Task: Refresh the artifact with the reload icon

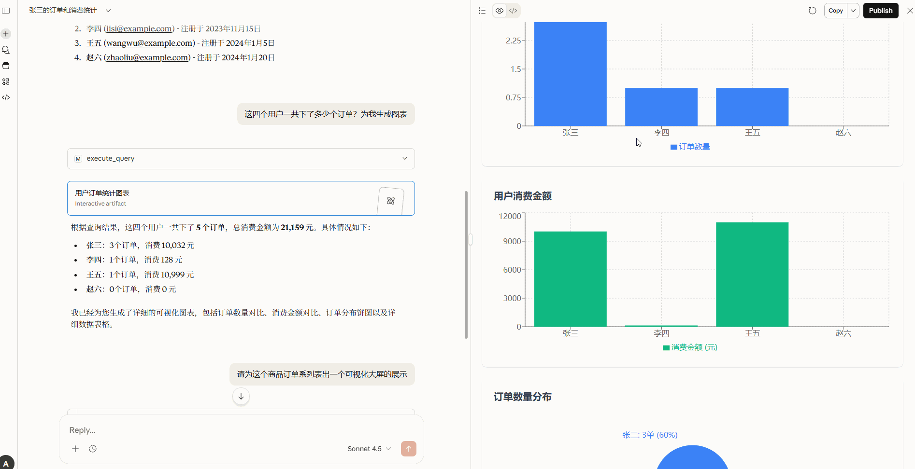Action: coord(812,10)
